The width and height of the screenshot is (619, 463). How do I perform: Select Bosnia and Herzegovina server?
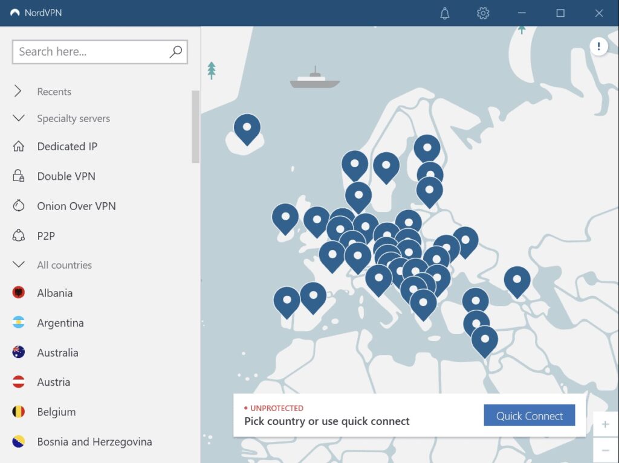[x=94, y=442]
